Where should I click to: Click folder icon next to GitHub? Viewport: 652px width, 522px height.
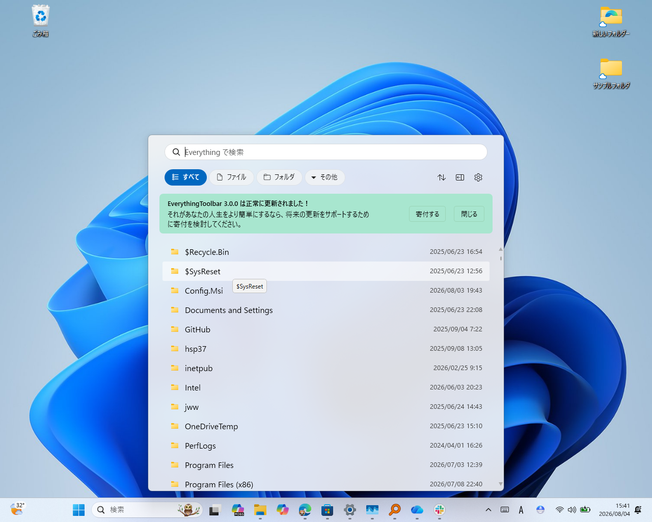click(x=175, y=329)
